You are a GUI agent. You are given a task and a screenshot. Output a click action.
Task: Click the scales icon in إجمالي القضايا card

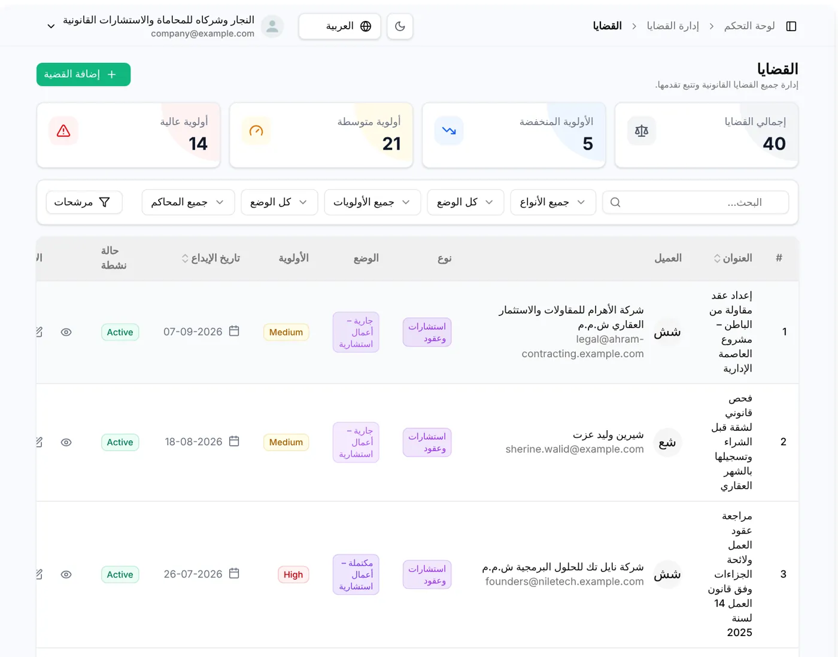642,131
